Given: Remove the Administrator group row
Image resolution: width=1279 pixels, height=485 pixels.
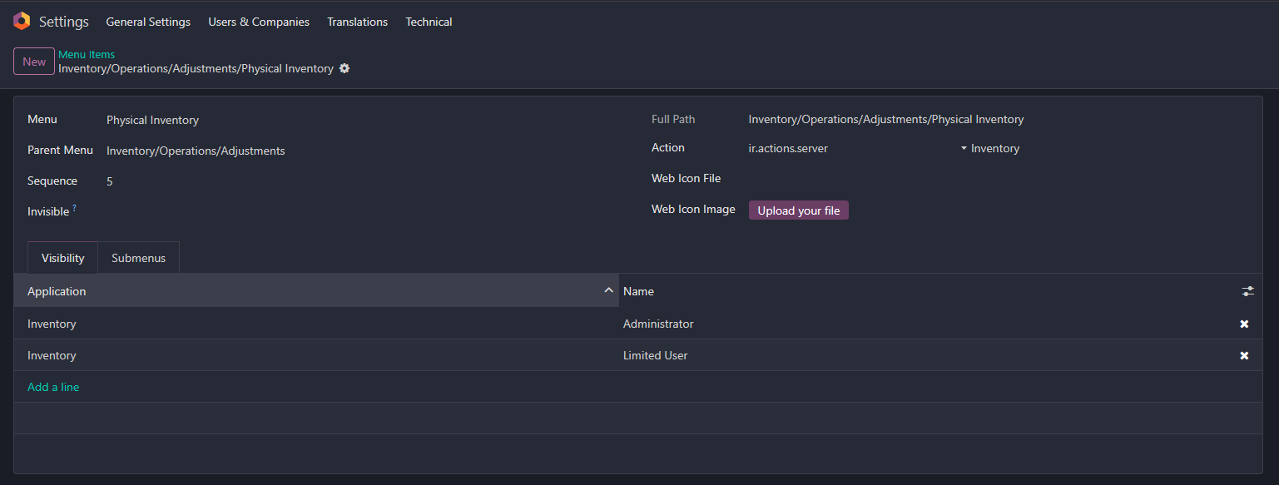Looking at the screenshot, I should [1244, 324].
